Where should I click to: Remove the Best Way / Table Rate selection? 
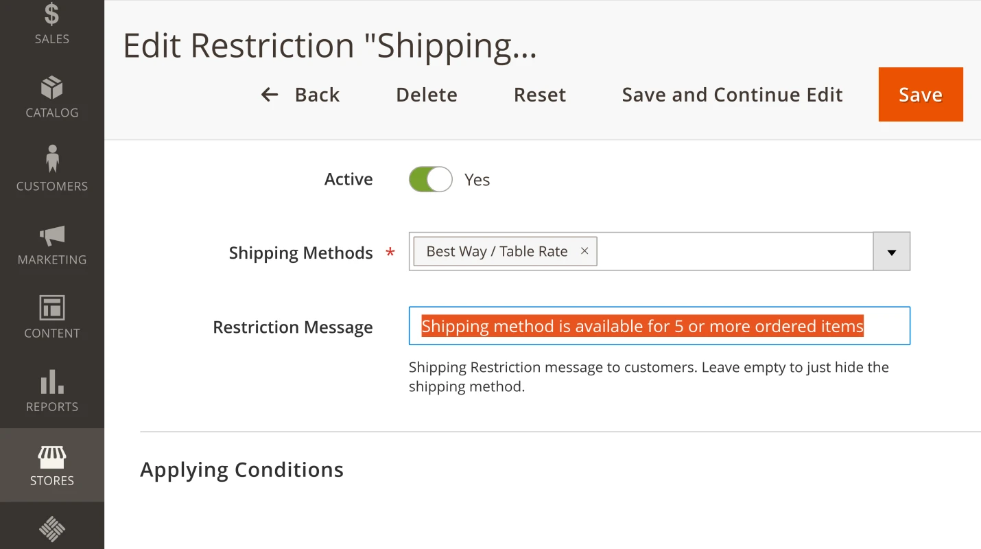[584, 251]
